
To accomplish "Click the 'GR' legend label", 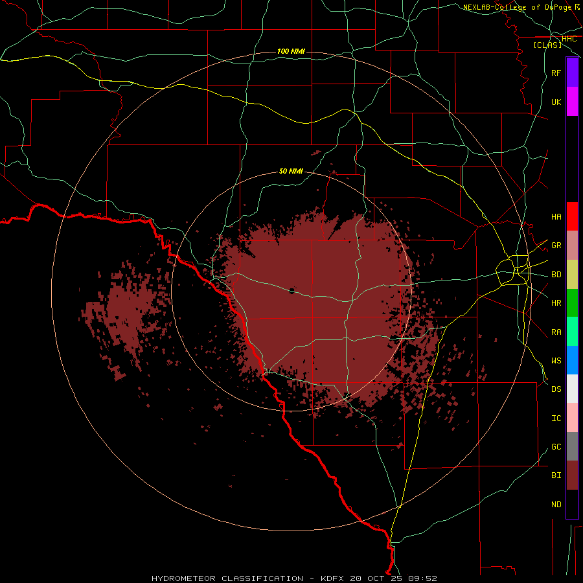I will (x=556, y=246).
